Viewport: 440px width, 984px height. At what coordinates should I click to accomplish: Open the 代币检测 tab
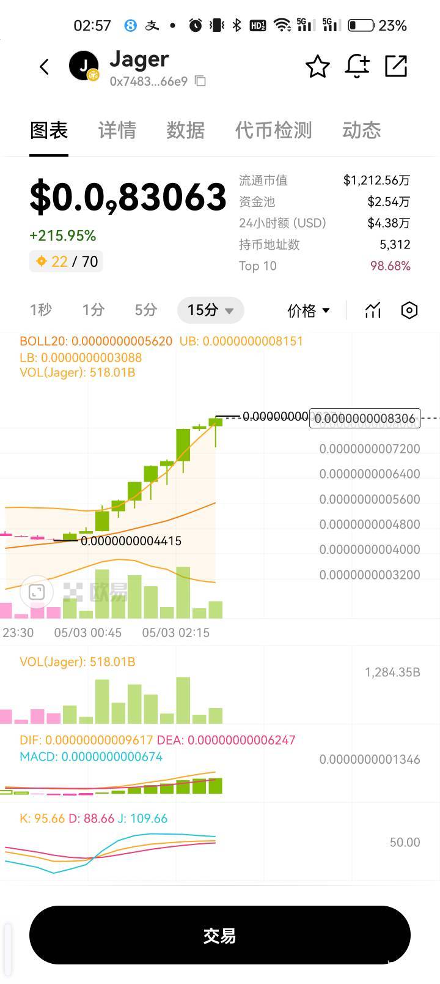click(x=274, y=130)
